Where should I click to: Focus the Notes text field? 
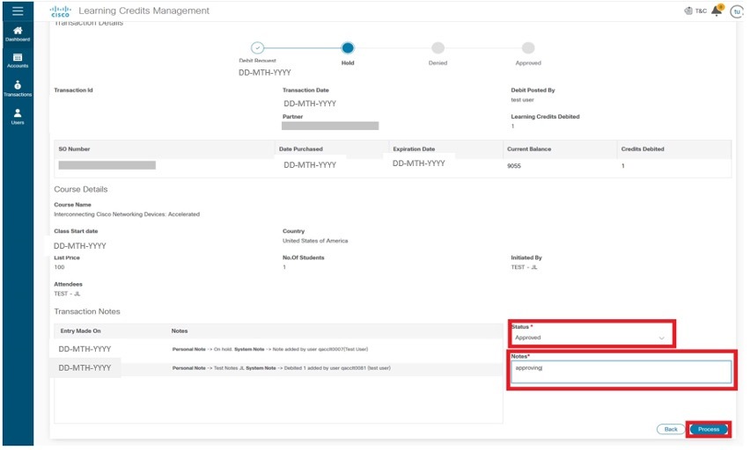(x=621, y=372)
